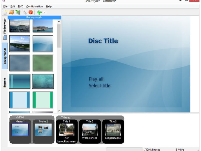Select Title 2 Werbellinsee clip
The height and width of the screenshot is (151, 201).
(90, 131)
